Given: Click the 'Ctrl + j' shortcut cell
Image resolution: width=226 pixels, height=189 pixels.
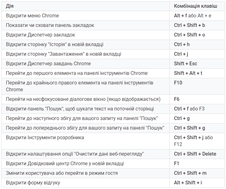Looking at the screenshot, I should [197, 54].
